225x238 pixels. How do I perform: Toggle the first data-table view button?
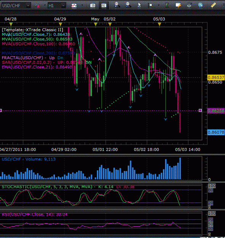93,5
